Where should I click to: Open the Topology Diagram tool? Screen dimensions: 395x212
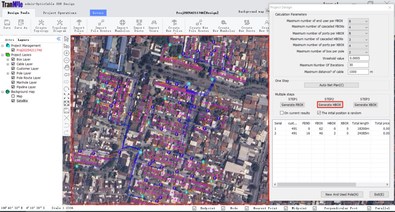tap(60, 23)
